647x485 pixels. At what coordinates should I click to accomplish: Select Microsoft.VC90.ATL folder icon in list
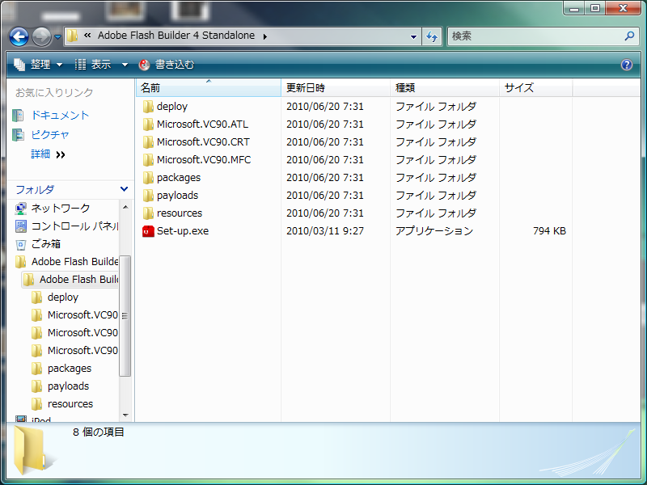[x=148, y=124]
